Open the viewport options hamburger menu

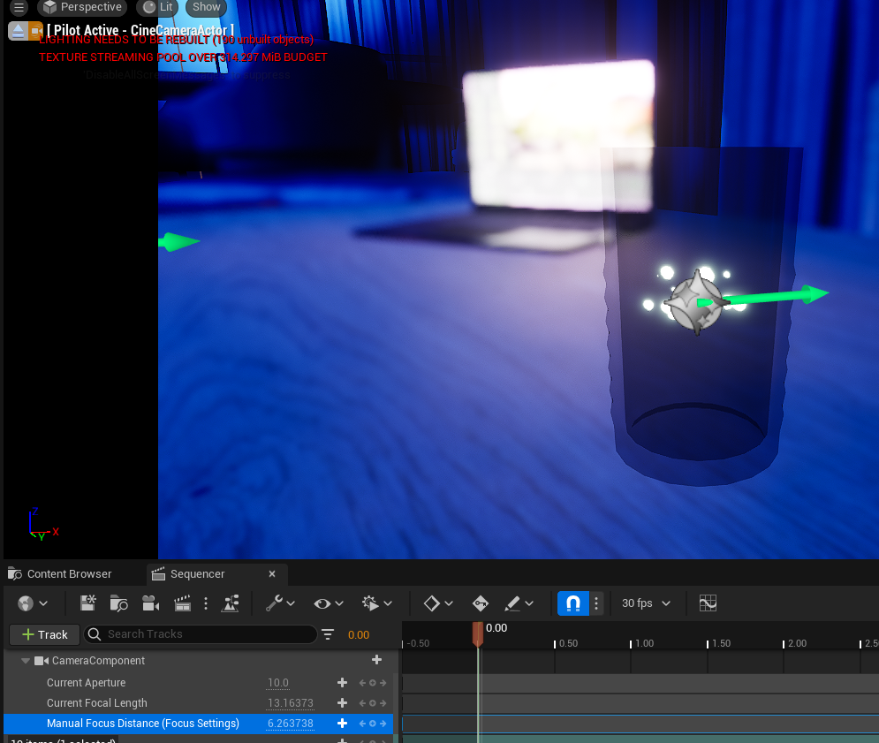(19, 7)
